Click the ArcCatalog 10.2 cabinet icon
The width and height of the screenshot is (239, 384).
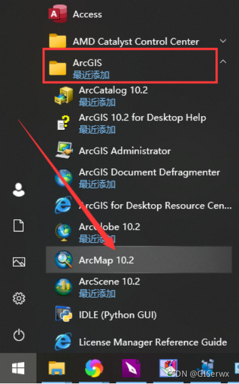(64, 95)
